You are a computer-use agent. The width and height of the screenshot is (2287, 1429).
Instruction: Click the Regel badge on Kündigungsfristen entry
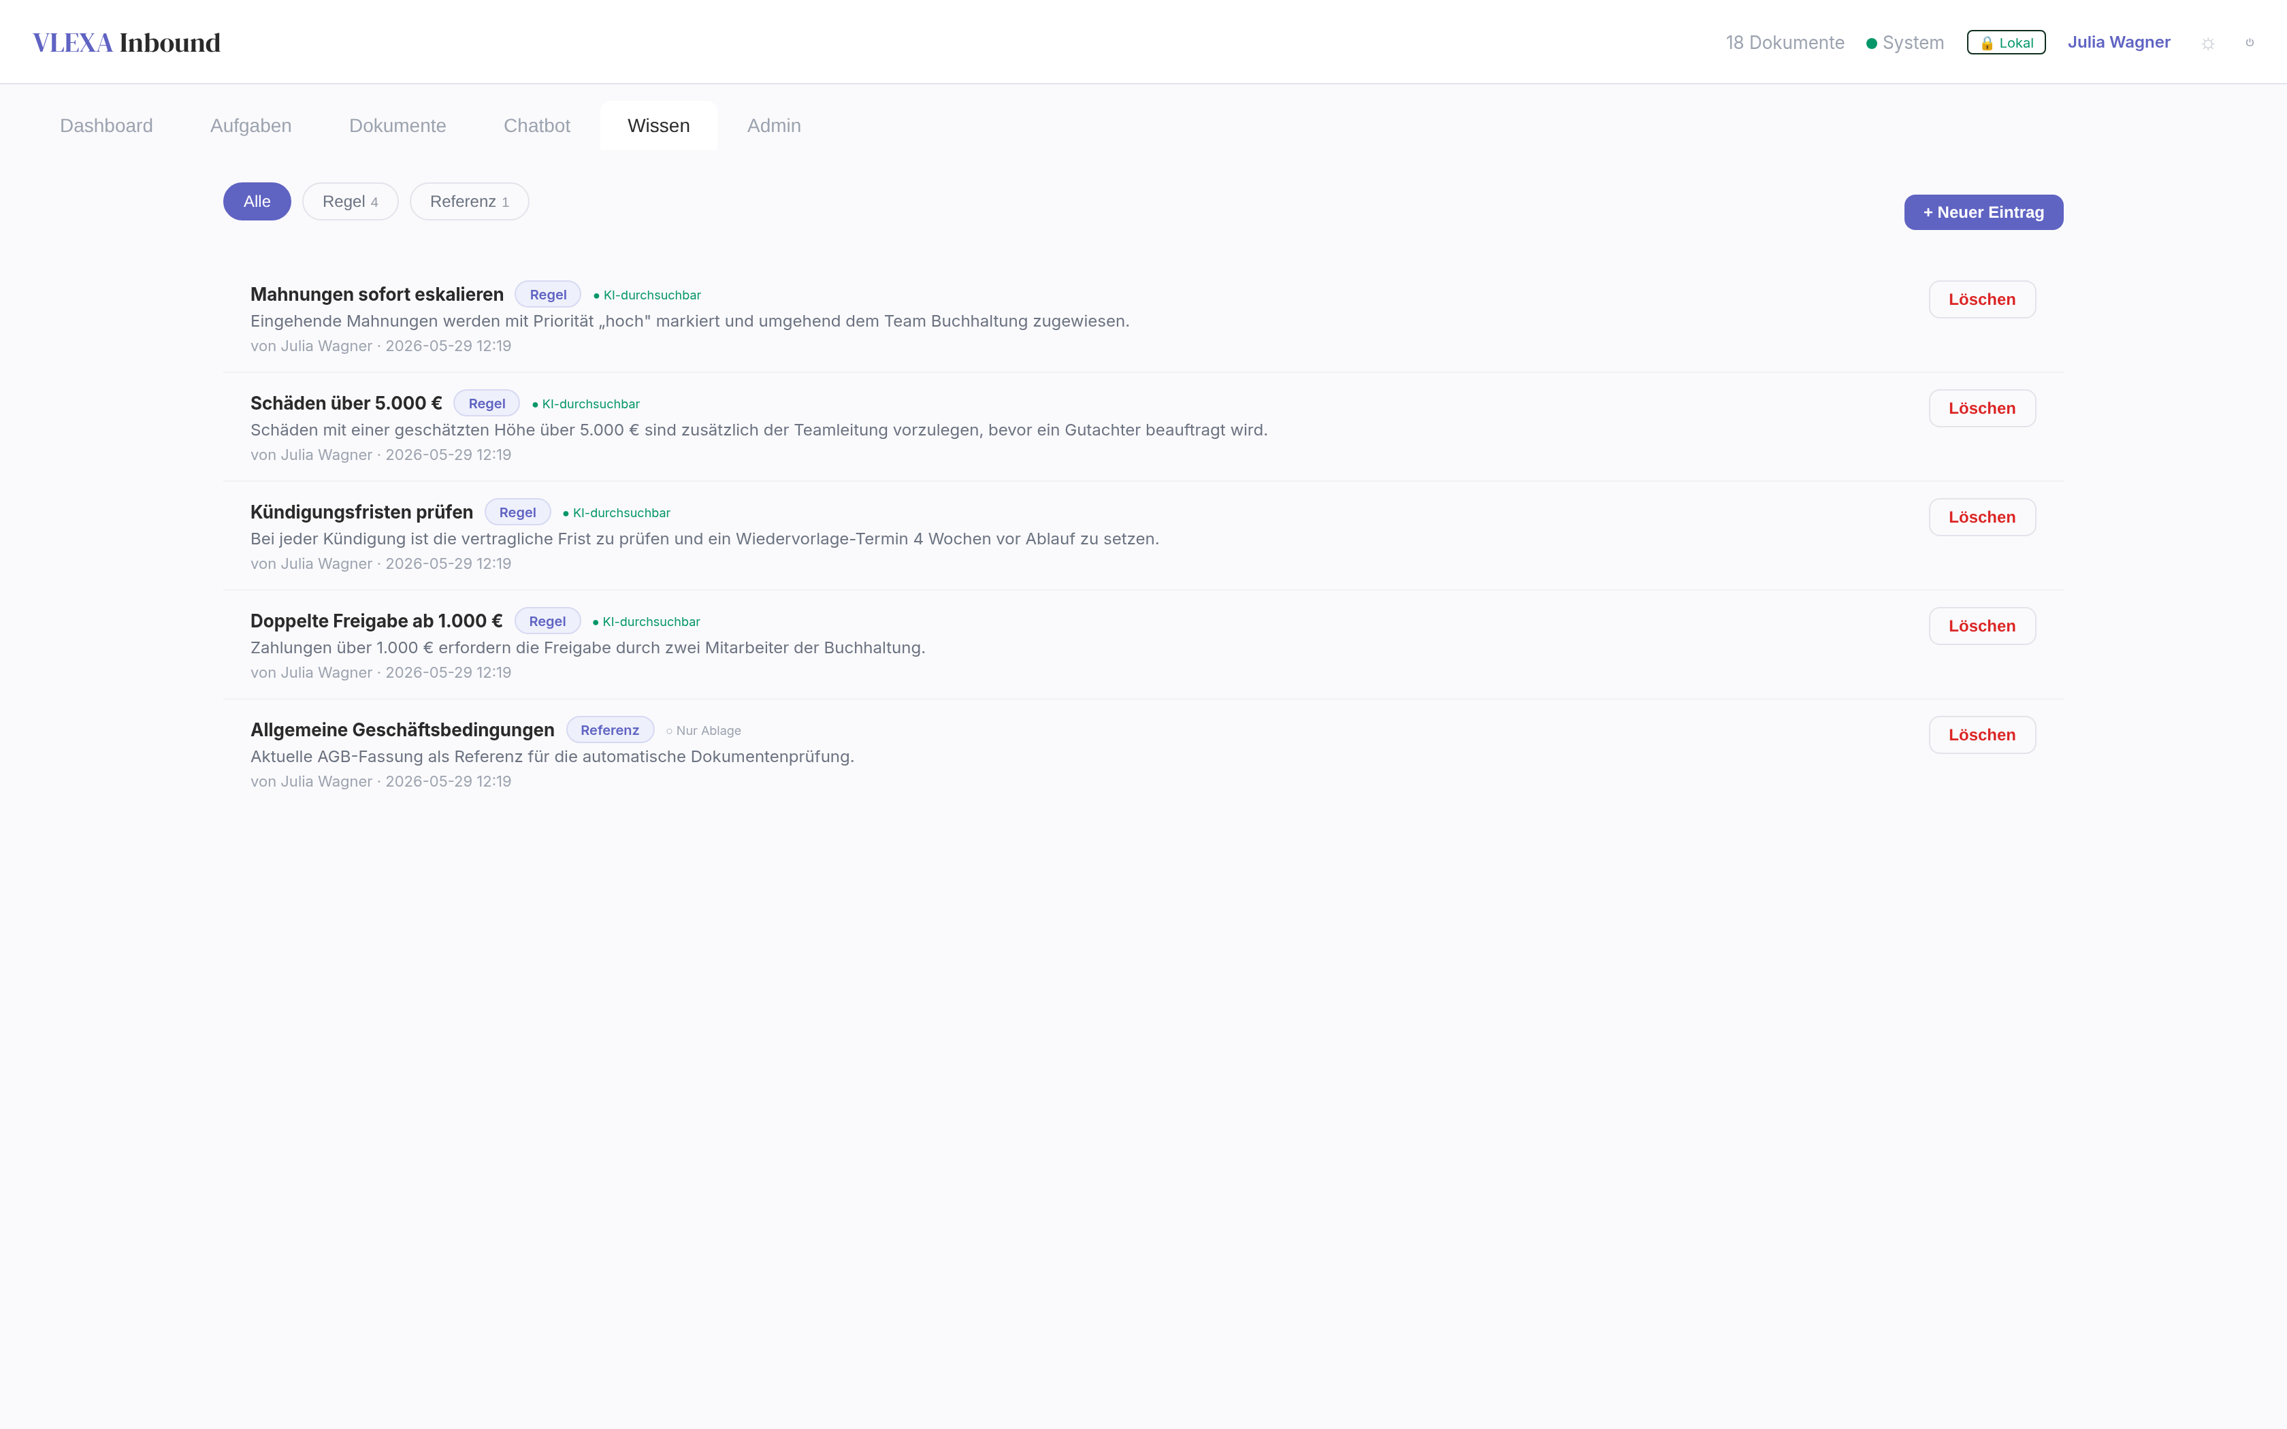(x=517, y=512)
